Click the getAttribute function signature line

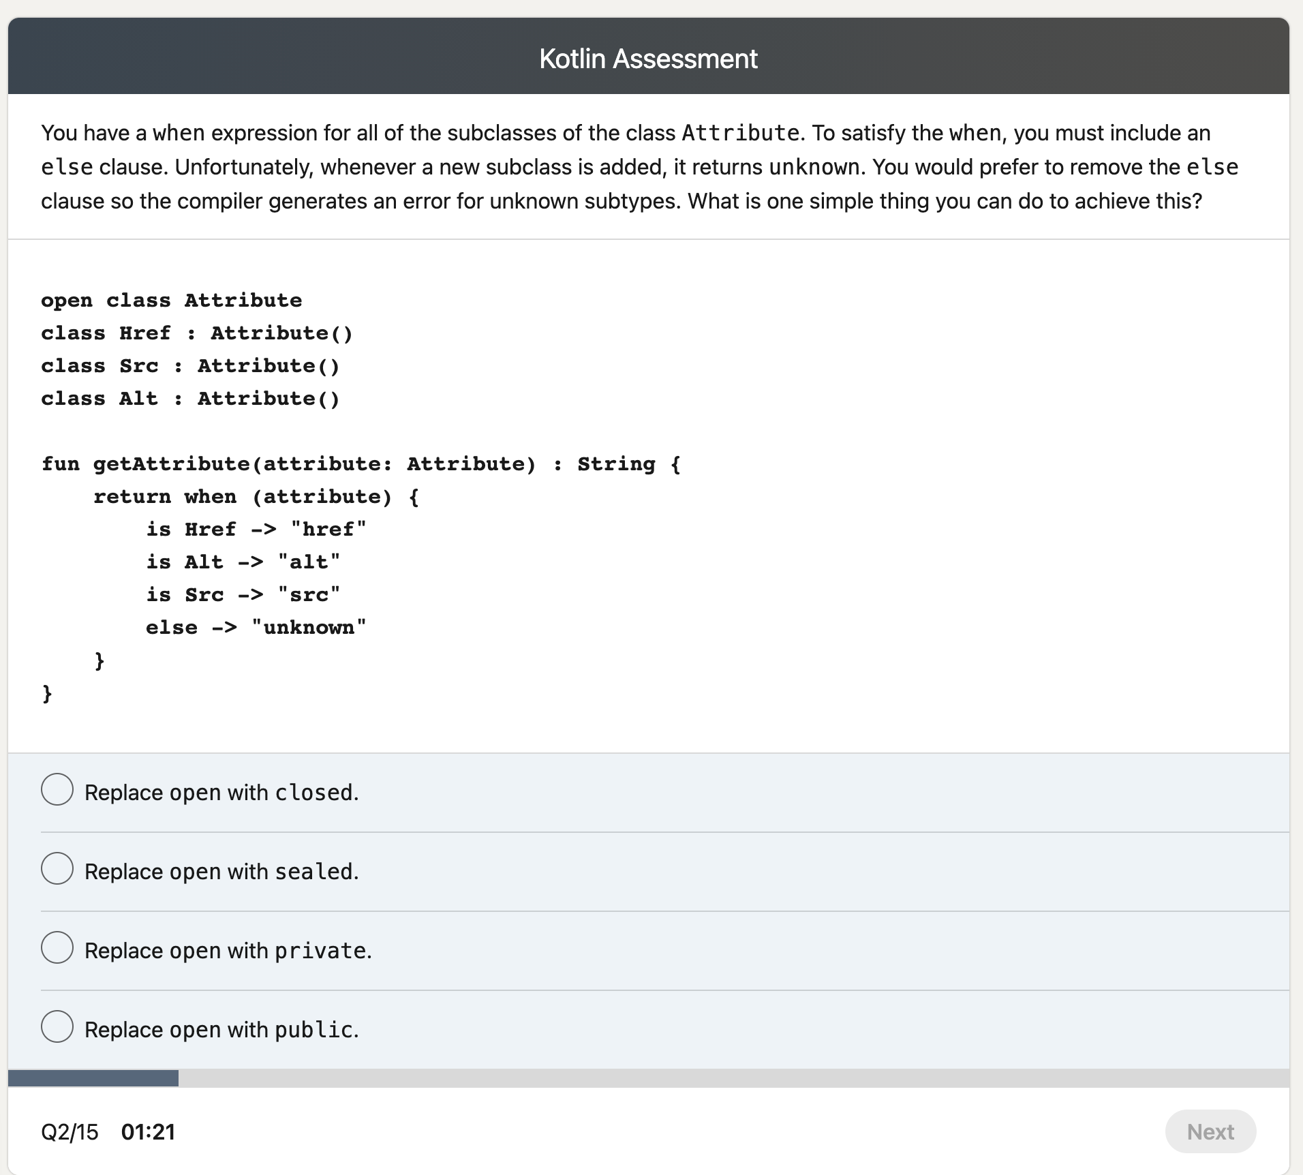point(361,463)
